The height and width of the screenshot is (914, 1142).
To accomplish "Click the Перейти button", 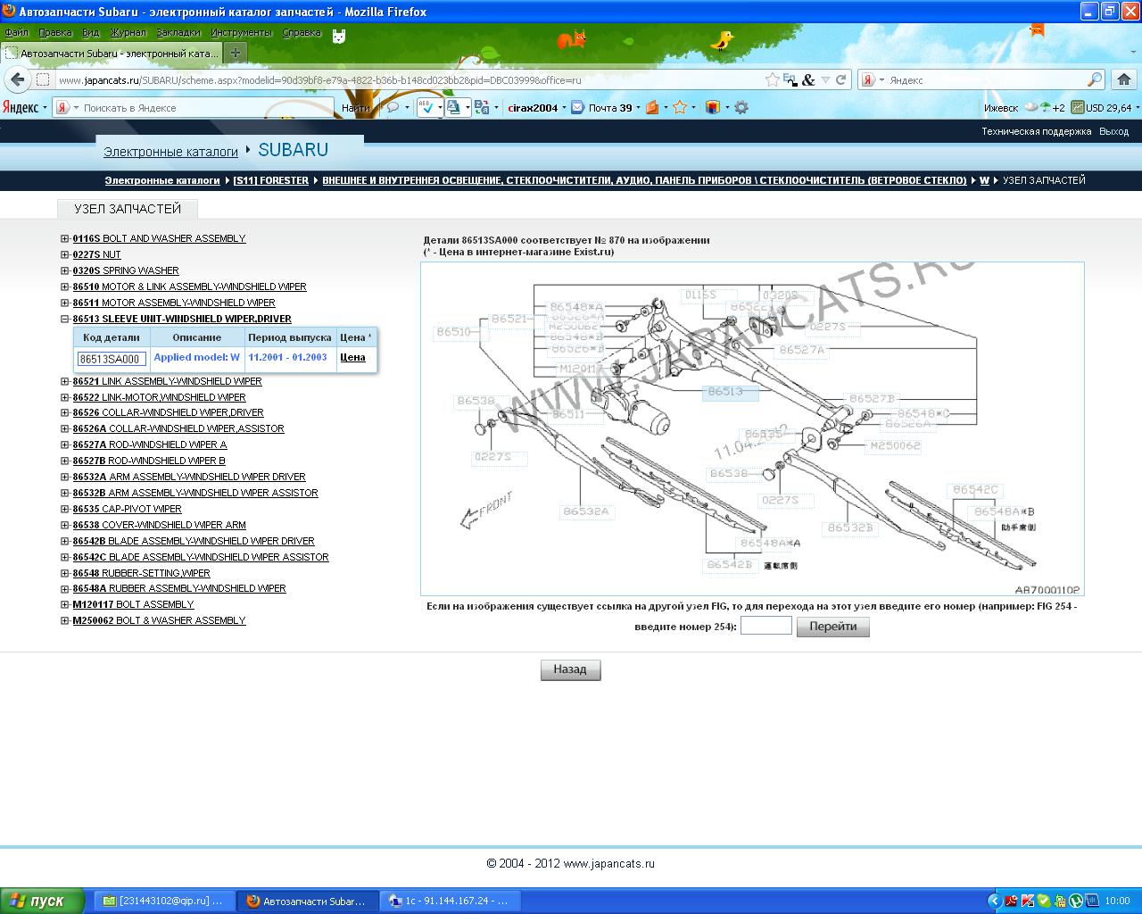I will pos(832,627).
